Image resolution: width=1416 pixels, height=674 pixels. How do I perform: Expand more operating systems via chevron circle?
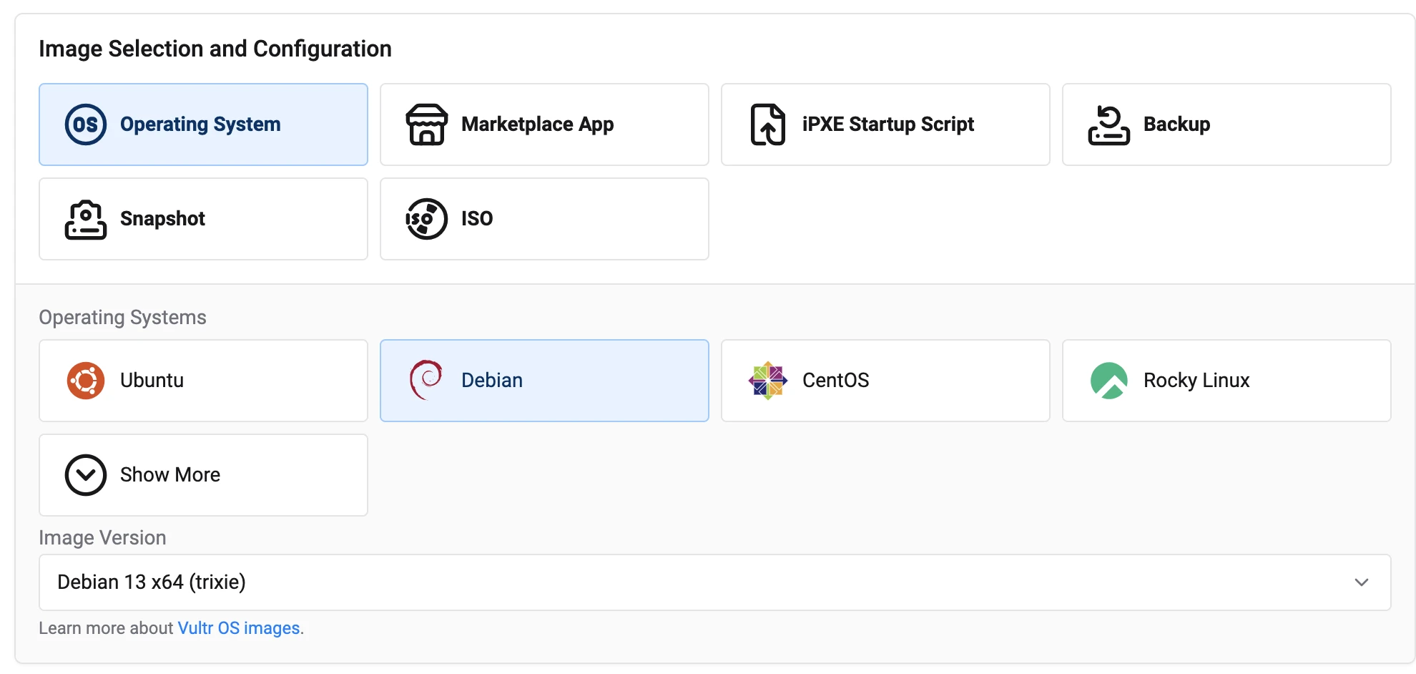pos(86,475)
